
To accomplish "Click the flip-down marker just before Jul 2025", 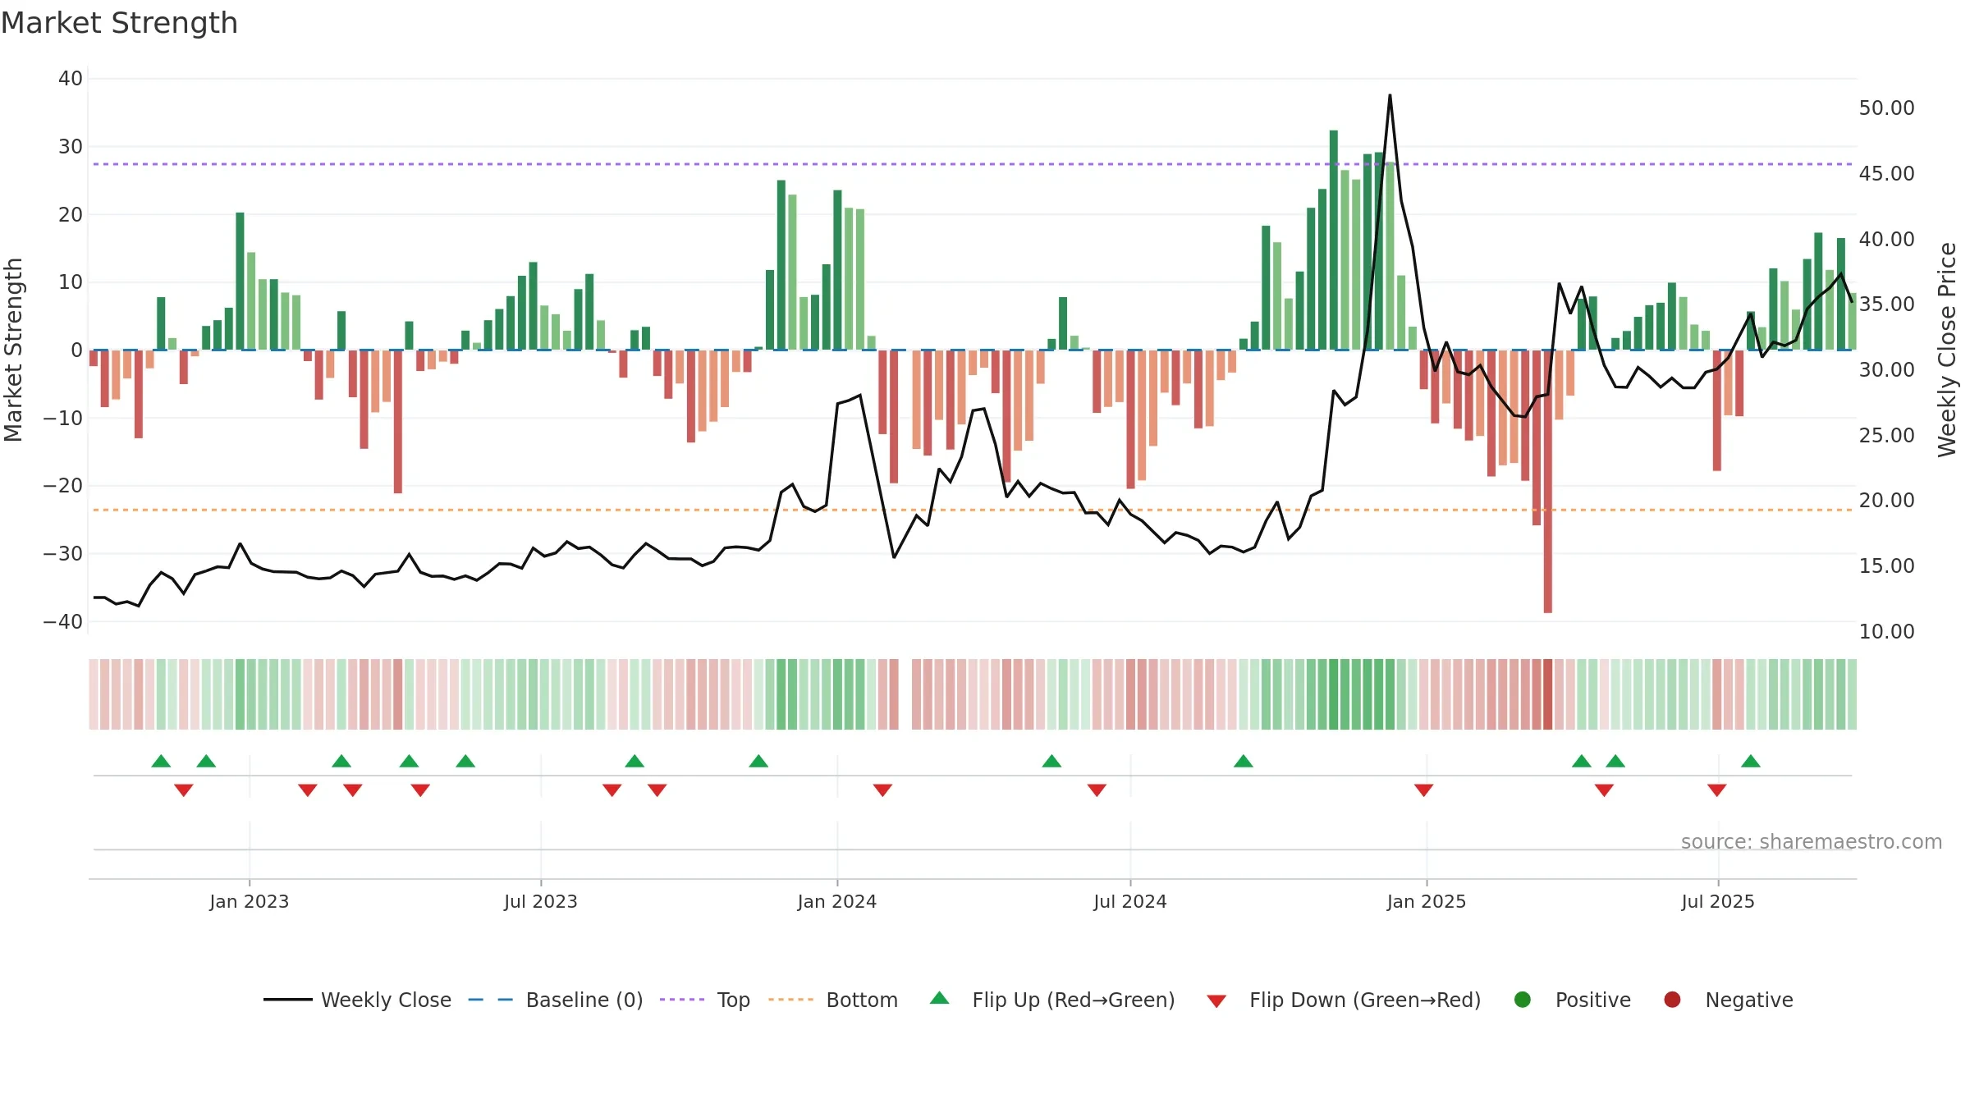I will point(1717,790).
